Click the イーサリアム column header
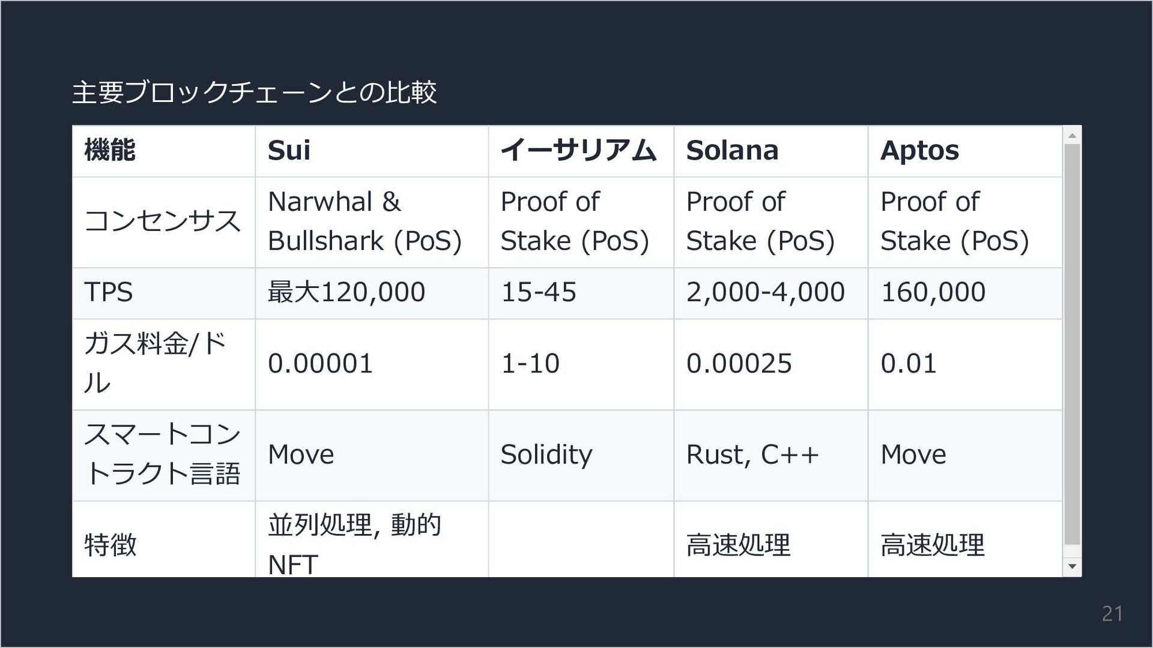 point(578,150)
